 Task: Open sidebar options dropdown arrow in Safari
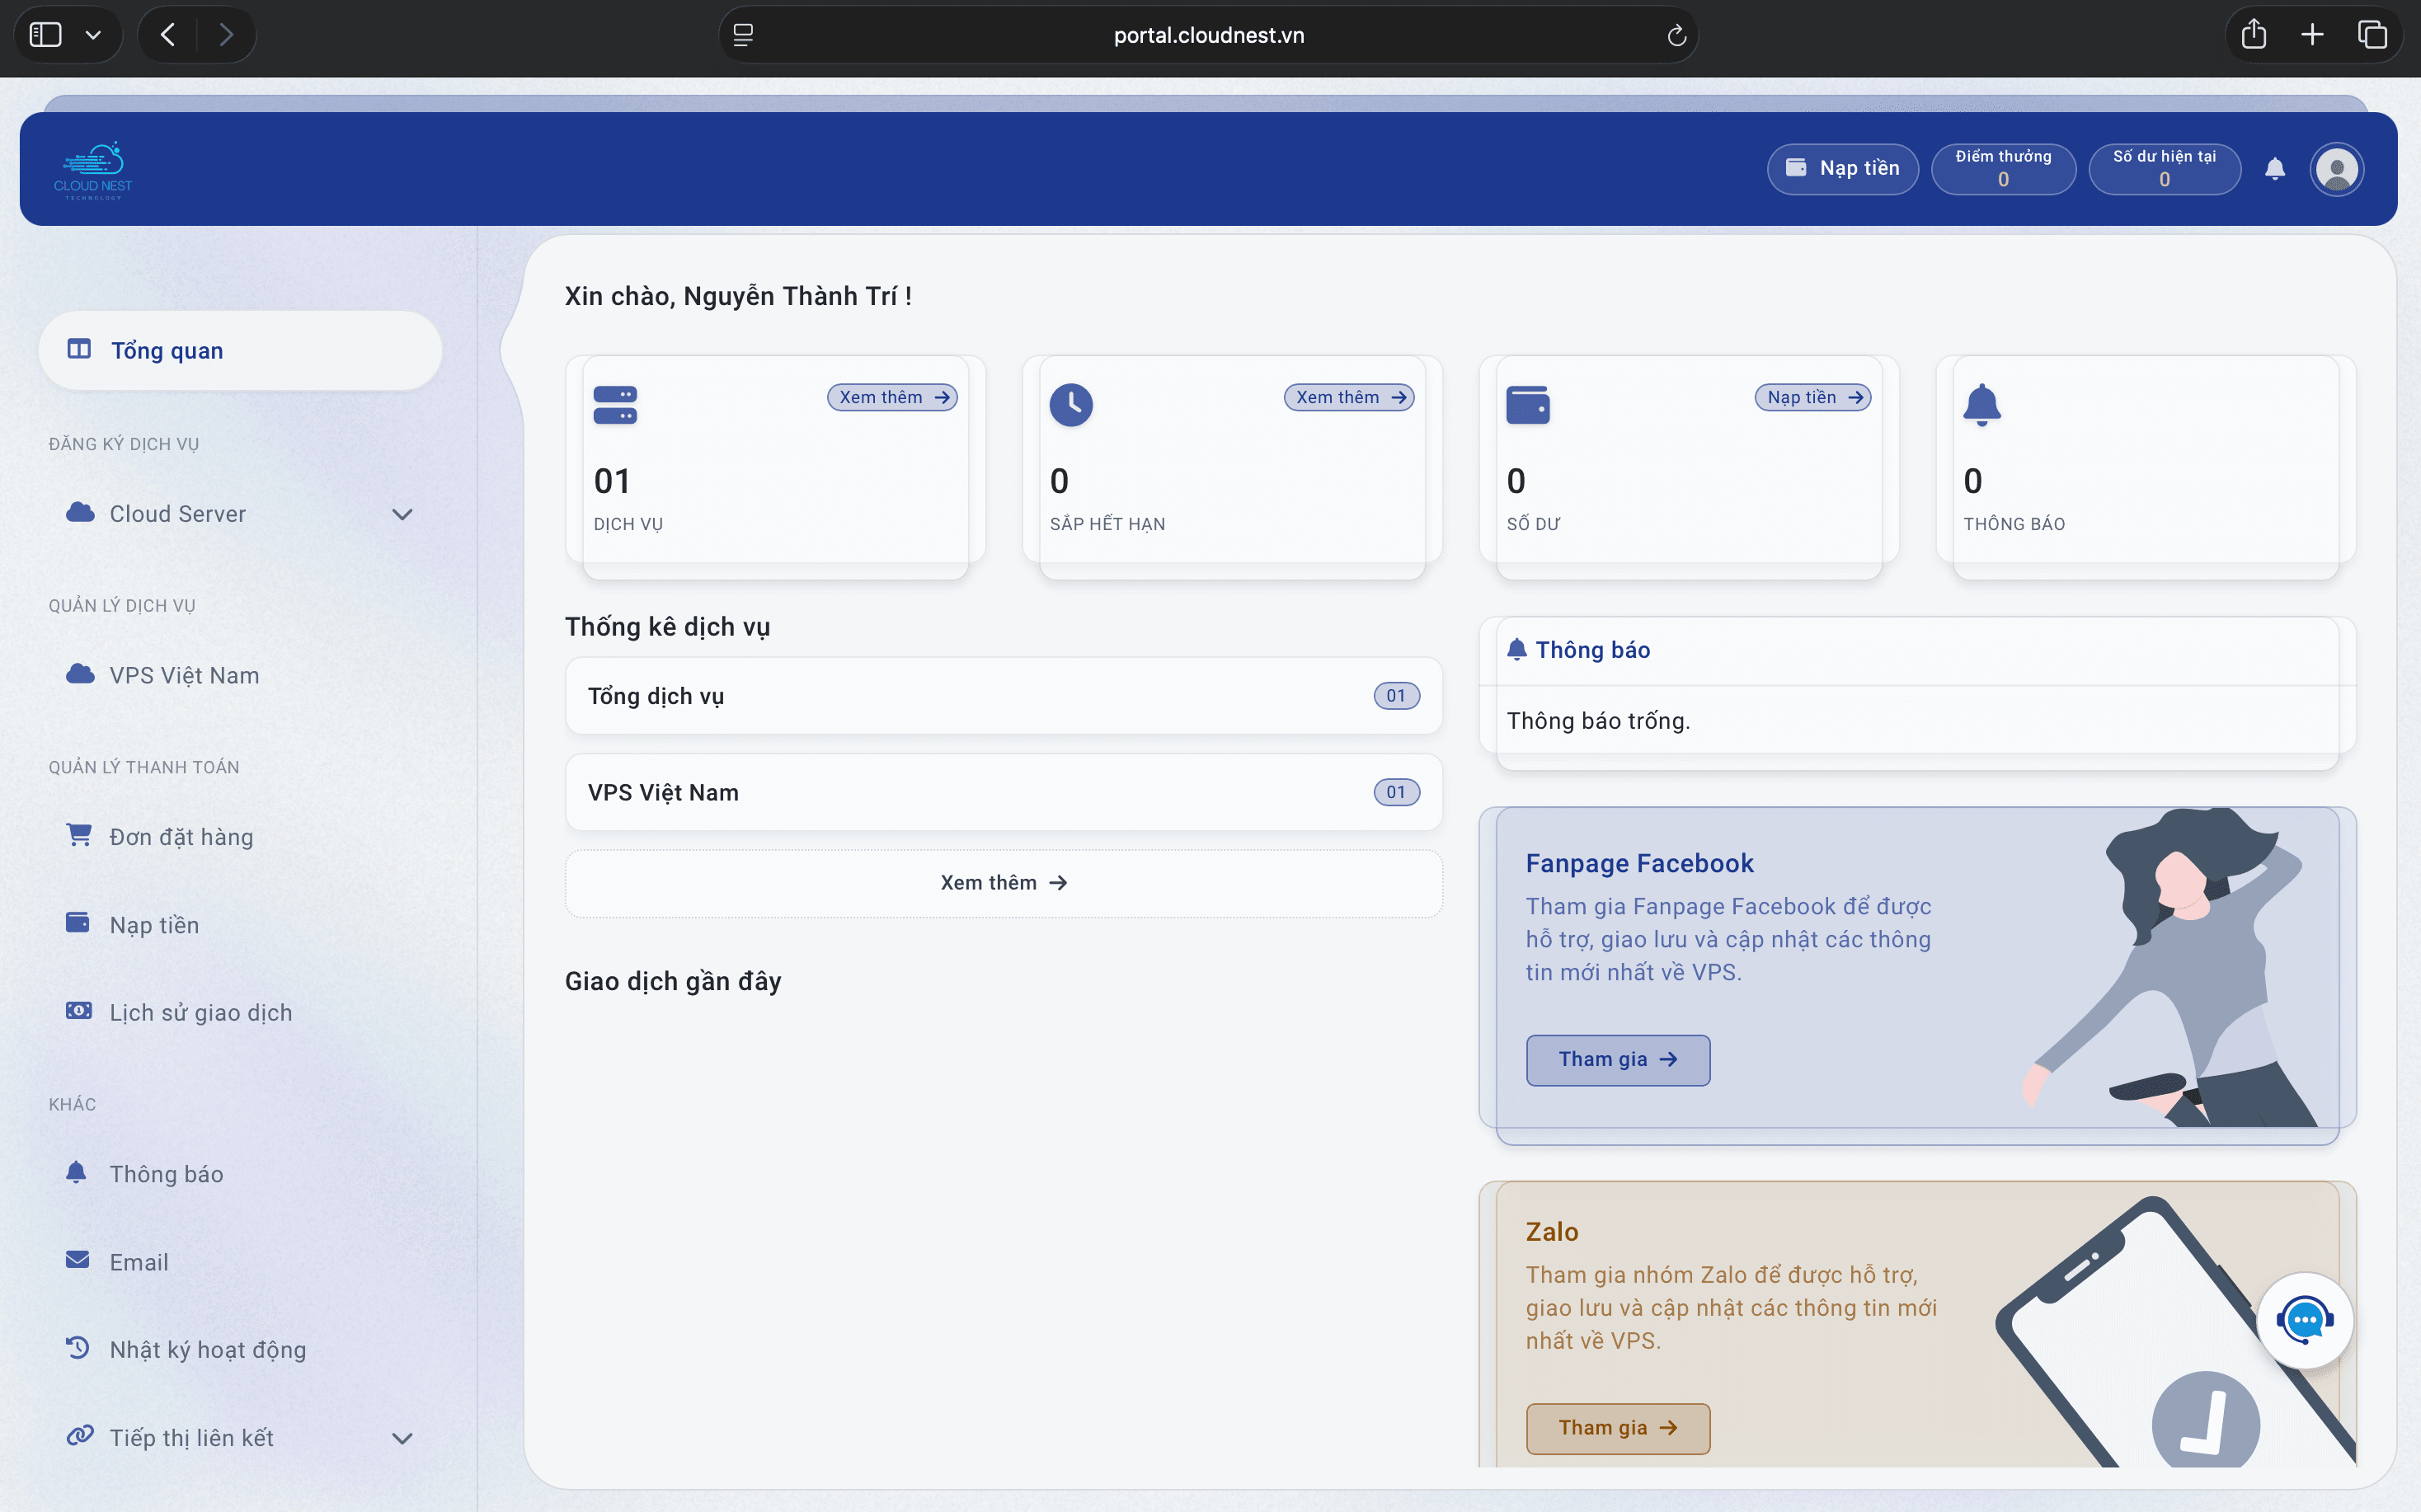click(x=93, y=35)
